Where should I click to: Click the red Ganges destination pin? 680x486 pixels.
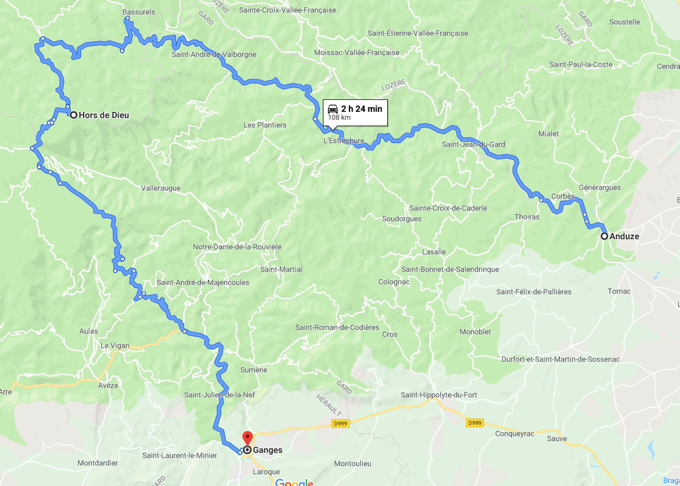click(247, 439)
